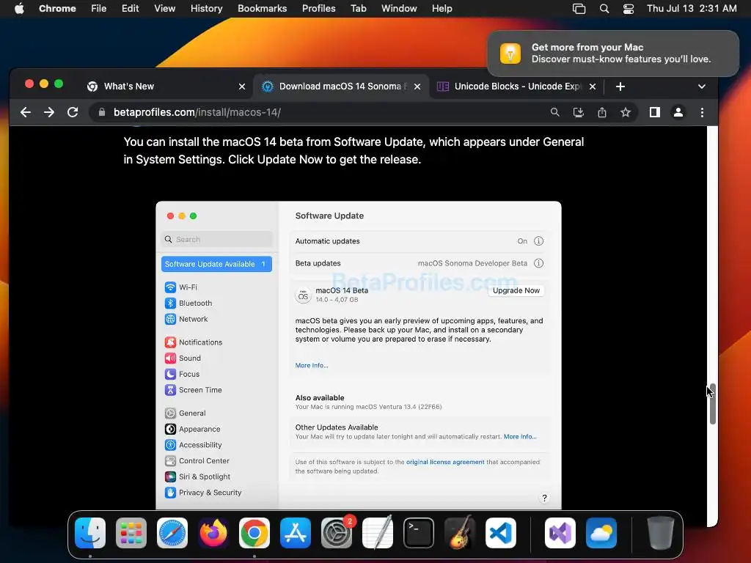Viewport: 751px width, 563px height.
Task: Switch to the What's New tab
Action: point(164,87)
